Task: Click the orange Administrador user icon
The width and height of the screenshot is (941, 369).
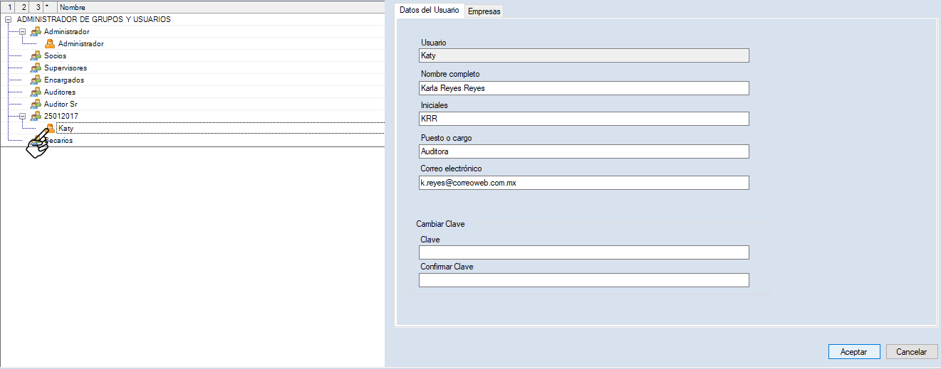Action: (50, 44)
